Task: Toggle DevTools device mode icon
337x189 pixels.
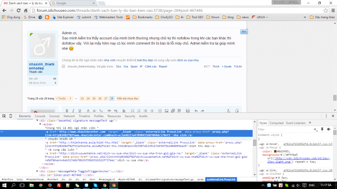Action: coord(10,116)
